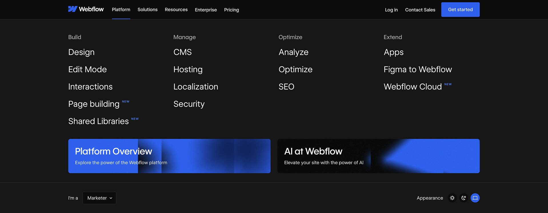The width and height of the screenshot is (548, 213).
Task: Open Page building link
Action: point(94,104)
